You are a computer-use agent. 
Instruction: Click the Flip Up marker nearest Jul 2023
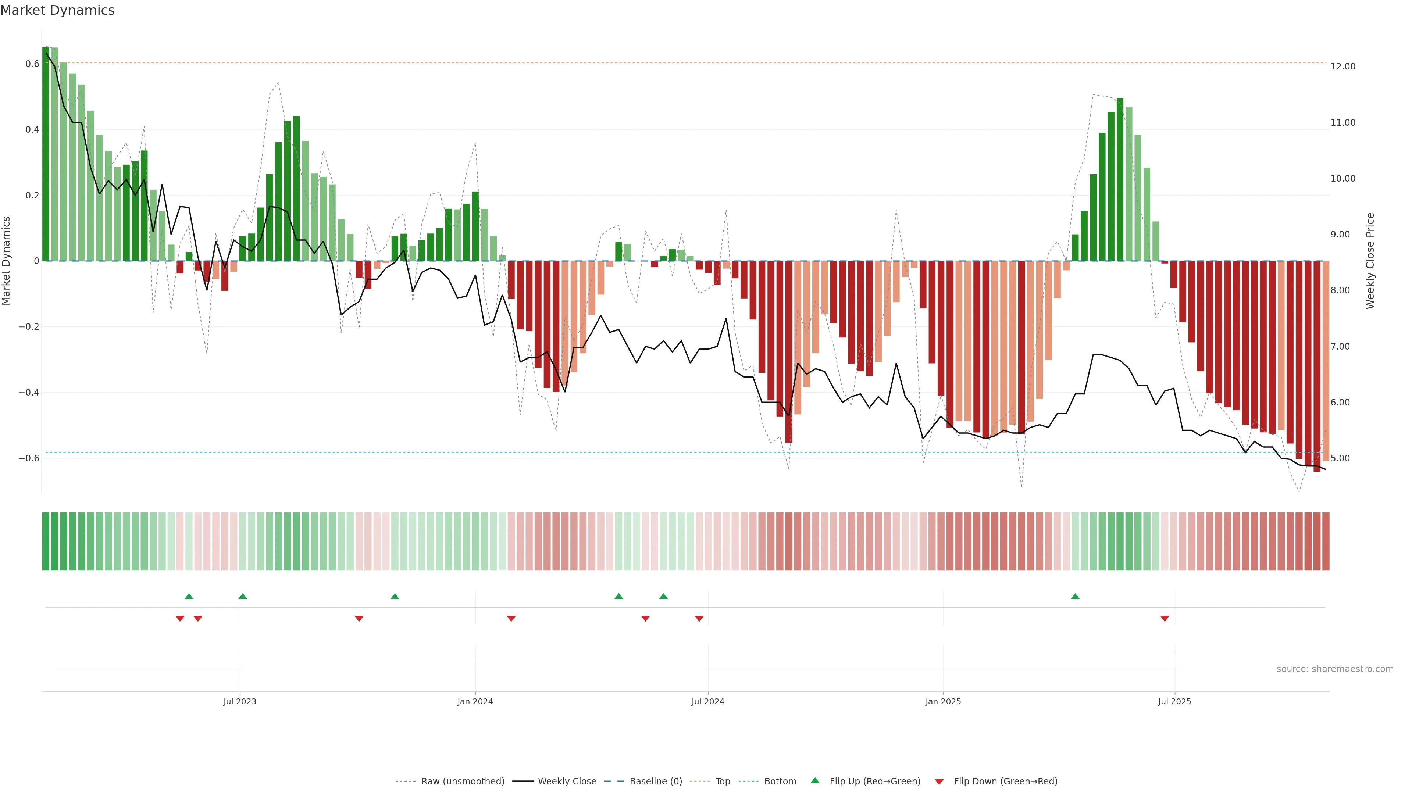tap(243, 596)
